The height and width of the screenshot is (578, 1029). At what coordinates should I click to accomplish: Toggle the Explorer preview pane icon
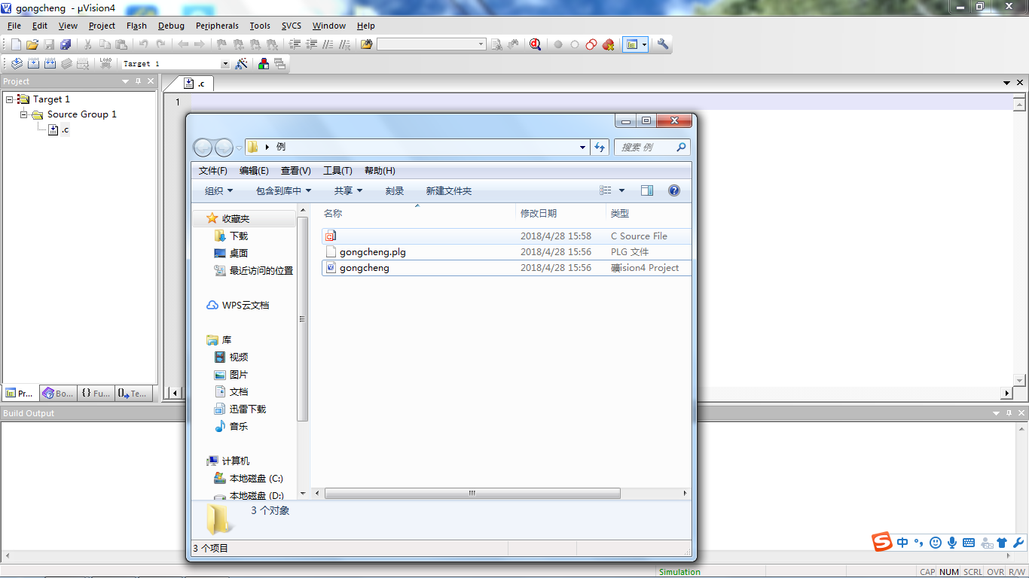pyautogui.click(x=647, y=190)
